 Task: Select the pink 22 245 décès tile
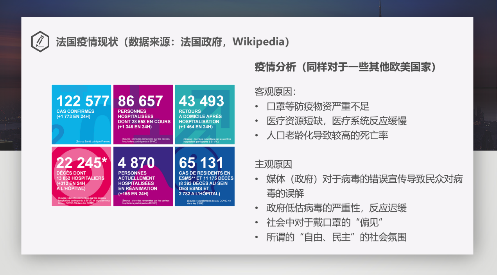pyautogui.click(x=81, y=176)
